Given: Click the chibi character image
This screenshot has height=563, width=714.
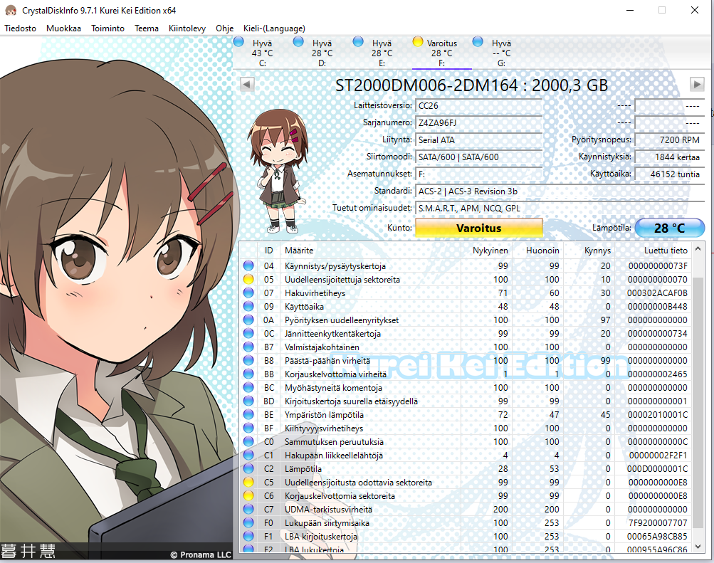Looking at the screenshot, I should 278,171.
